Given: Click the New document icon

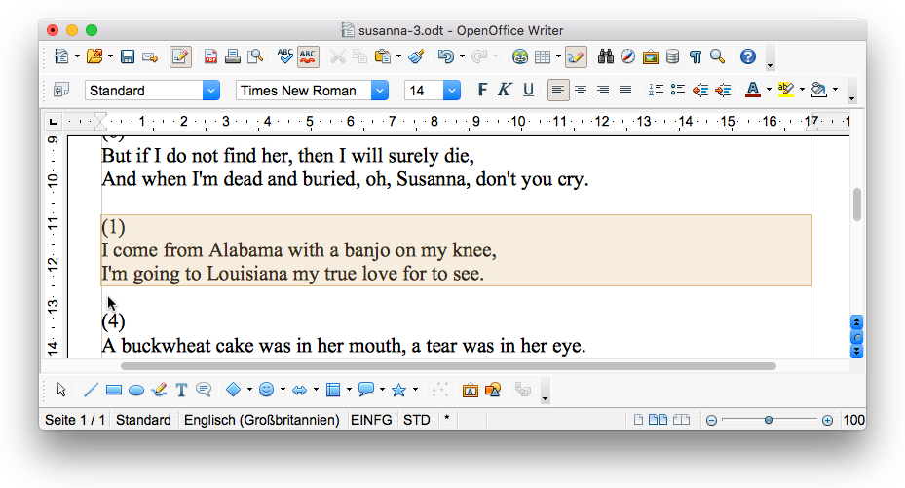Looking at the screenshot, I should (61, 56).
